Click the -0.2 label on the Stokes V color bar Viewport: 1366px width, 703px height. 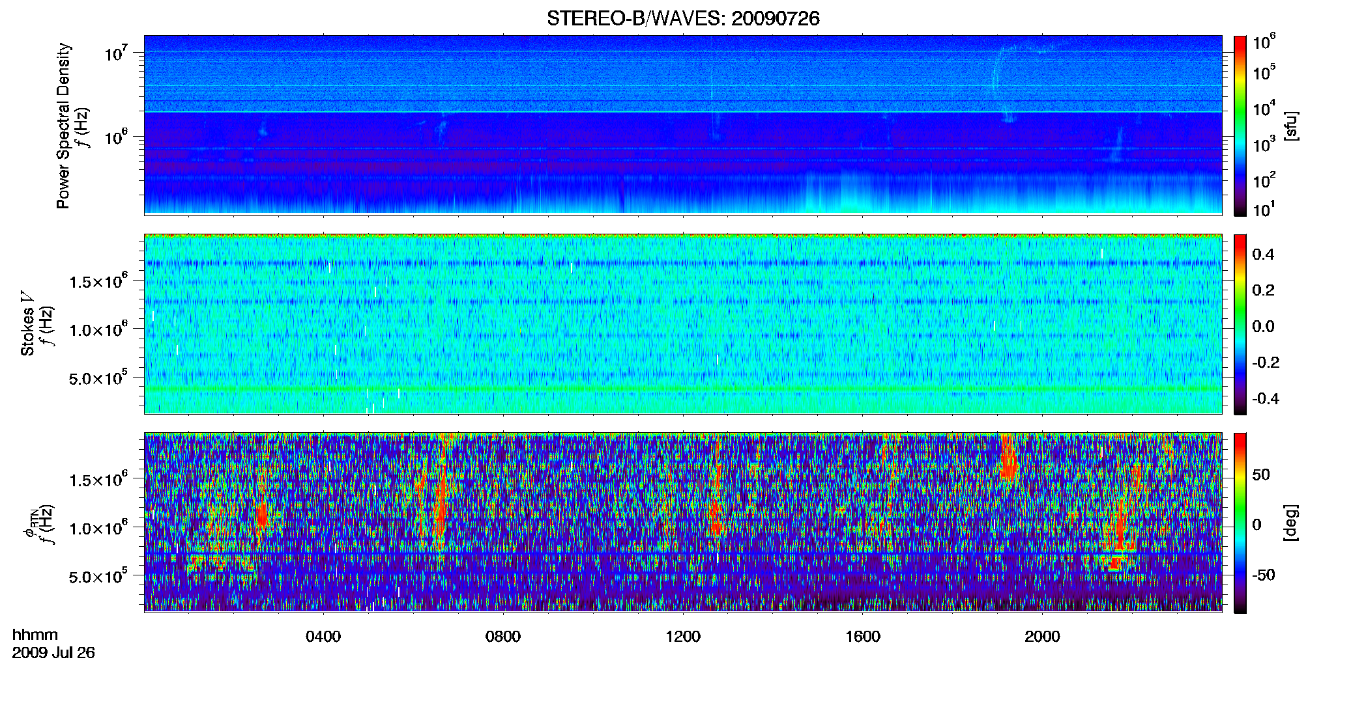(1266, 363)
